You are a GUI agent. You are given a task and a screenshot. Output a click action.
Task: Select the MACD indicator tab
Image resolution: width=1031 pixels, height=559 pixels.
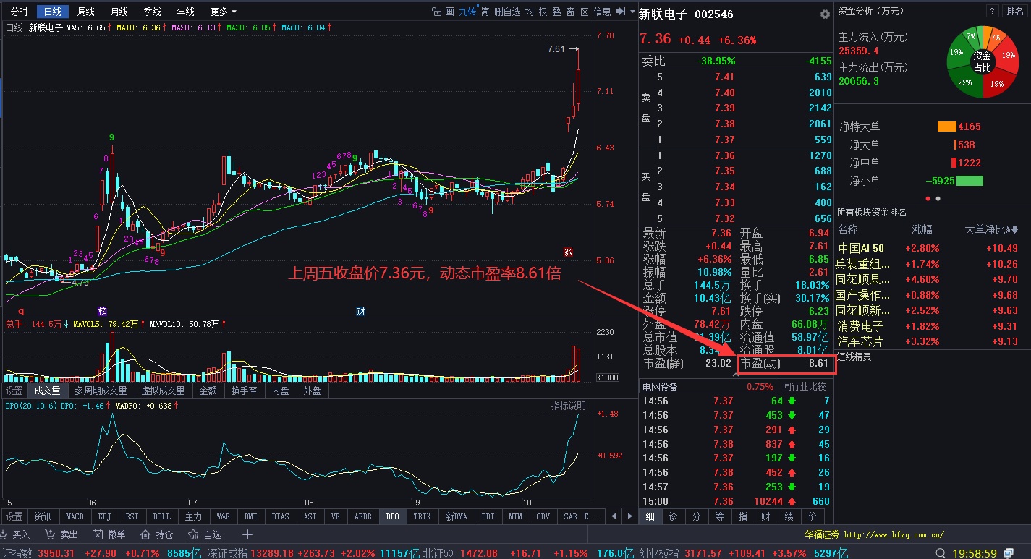tap(75, 516)
